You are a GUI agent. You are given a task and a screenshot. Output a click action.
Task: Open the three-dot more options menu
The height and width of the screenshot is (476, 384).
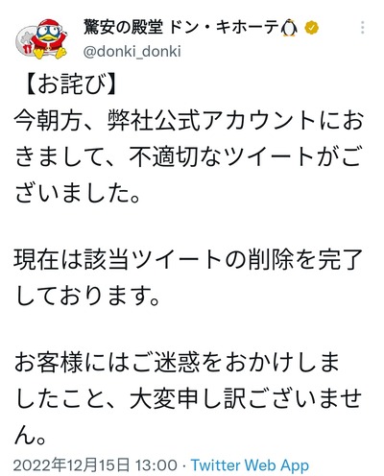coord(362,28)
